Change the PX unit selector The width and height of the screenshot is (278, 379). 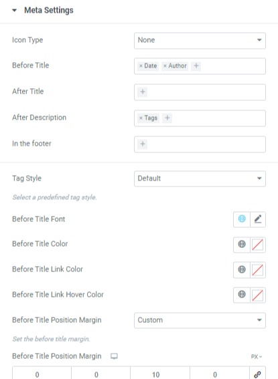tap(256, 356)
